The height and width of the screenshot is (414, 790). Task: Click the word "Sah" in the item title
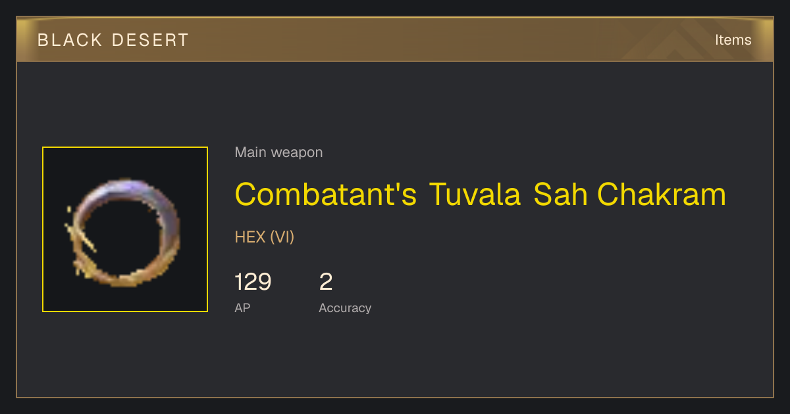click(x=559, y=195)
